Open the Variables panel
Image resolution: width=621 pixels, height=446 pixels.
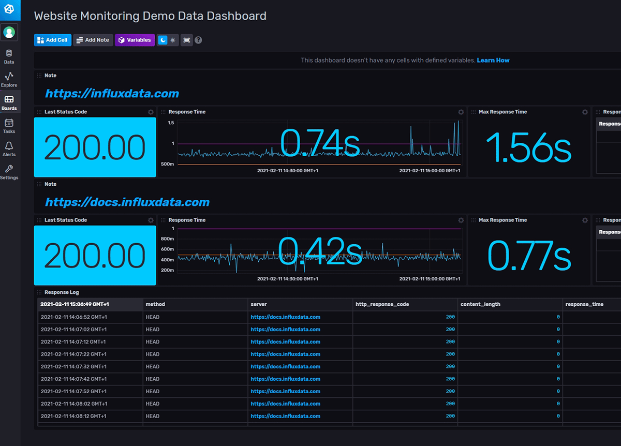pyautogui.click(x=135, y=40)
